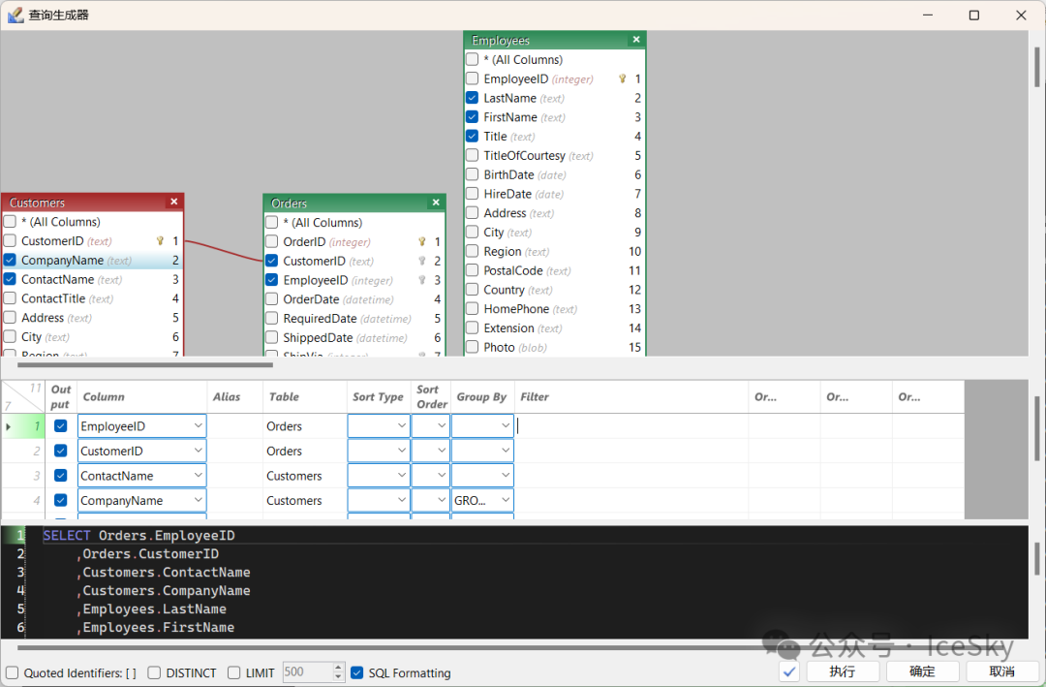Close the Customers table box

(174, 202)
